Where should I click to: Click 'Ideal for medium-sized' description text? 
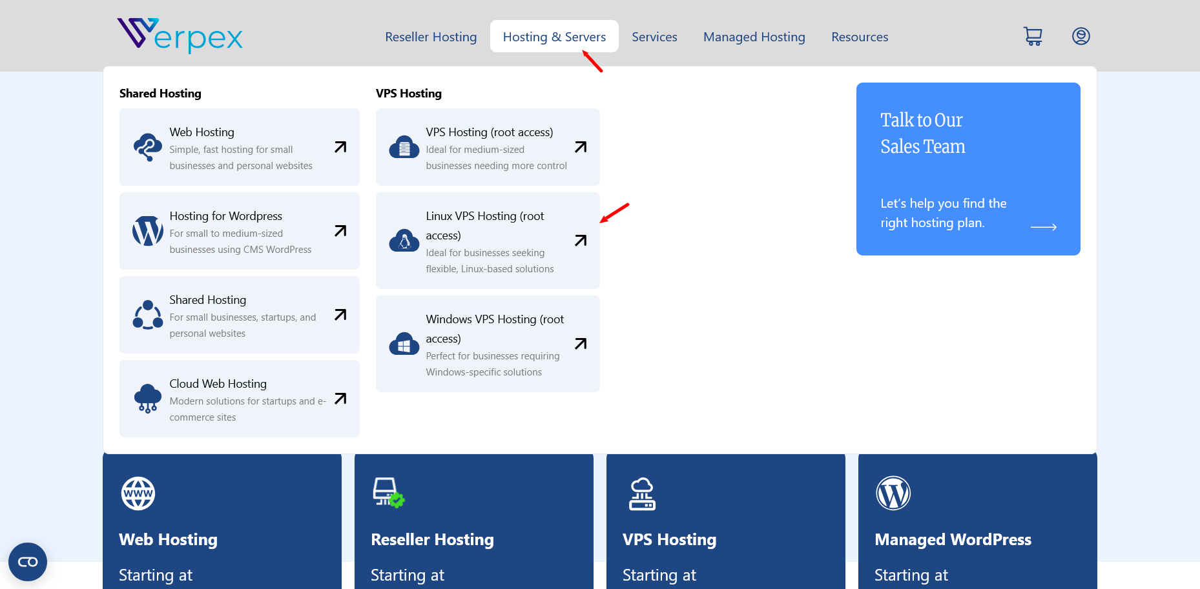coord(475,150)
